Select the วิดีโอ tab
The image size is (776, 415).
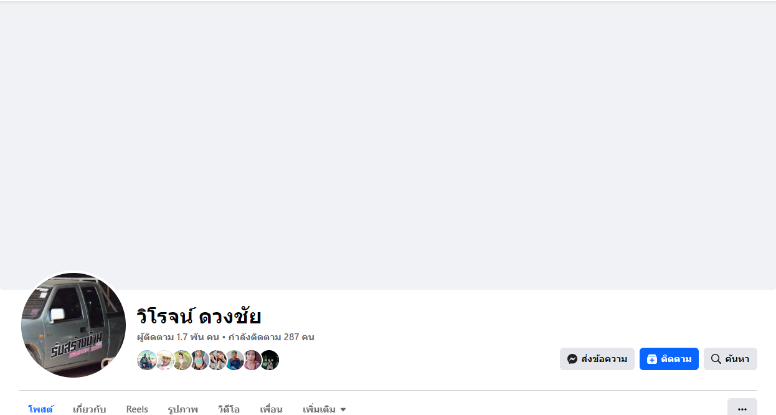(x=229, y=409)
